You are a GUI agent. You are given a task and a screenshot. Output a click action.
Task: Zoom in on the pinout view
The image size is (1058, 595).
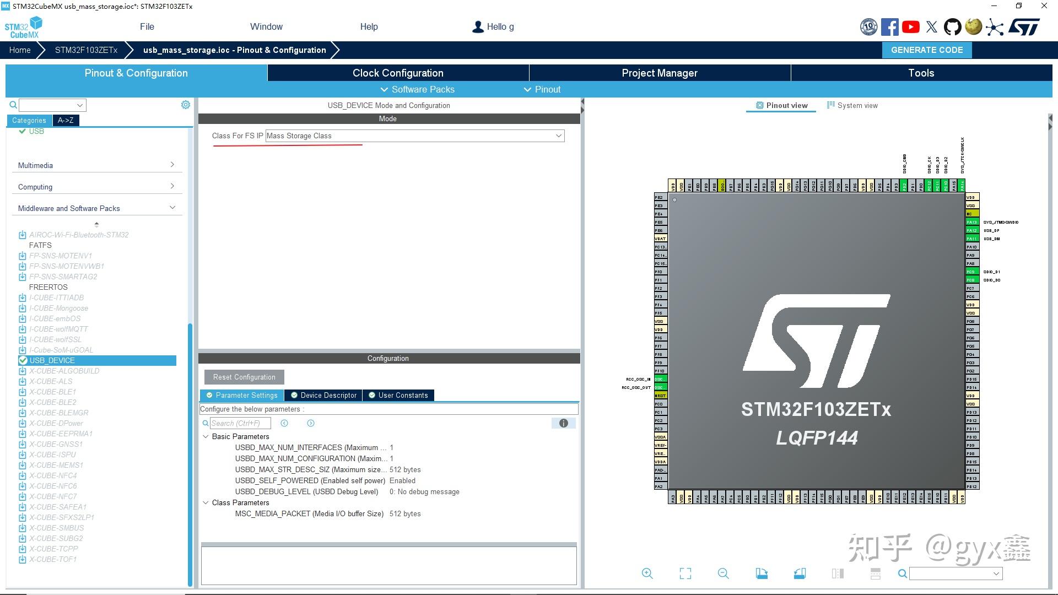[x=647, y=574]
